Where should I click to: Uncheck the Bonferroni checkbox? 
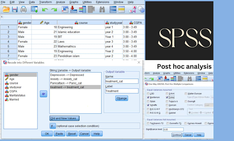148,97
